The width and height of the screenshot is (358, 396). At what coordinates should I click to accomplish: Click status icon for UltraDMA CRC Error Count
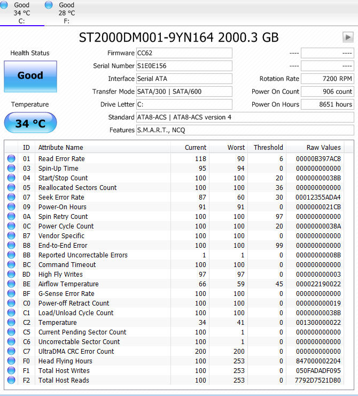click(11, 351)
